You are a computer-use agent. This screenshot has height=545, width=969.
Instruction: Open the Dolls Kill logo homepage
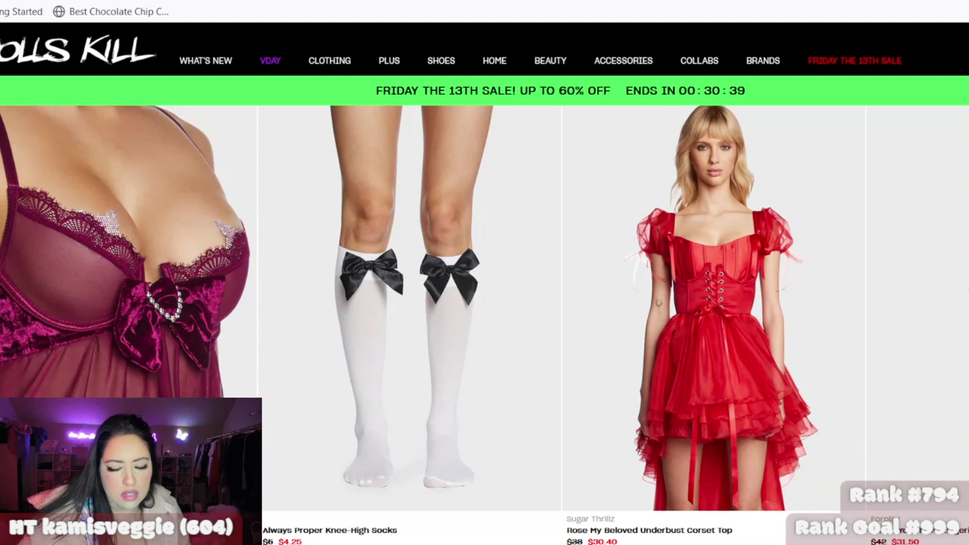77,50
